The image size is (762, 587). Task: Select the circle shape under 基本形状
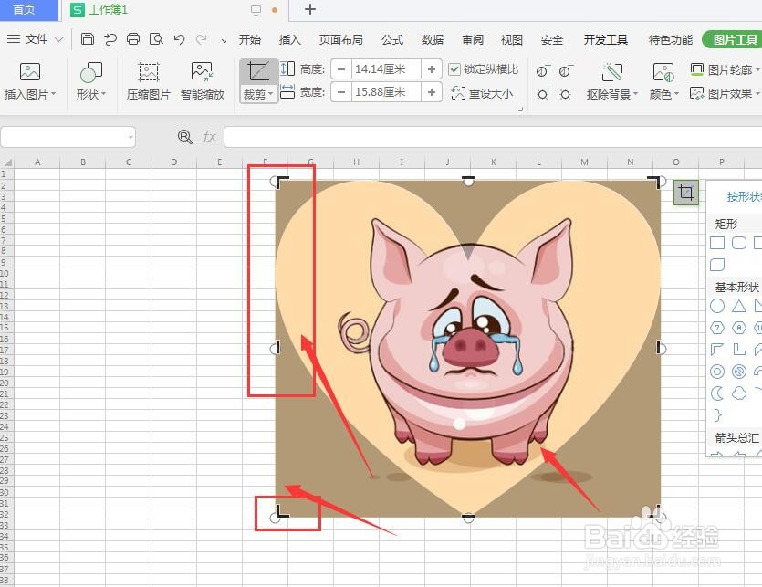pos(719,306)
